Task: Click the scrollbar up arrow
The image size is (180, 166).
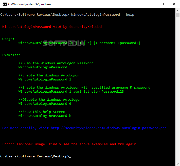Action: click(177, 11)
